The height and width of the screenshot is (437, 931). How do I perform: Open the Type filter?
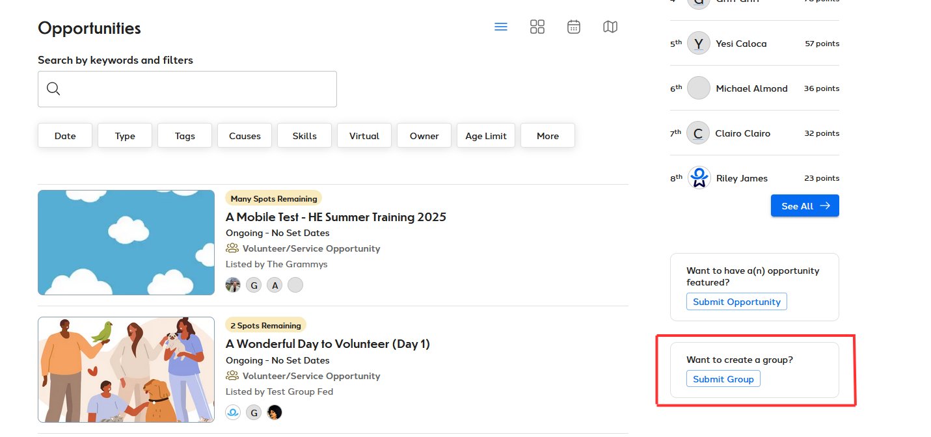(125, 135)
